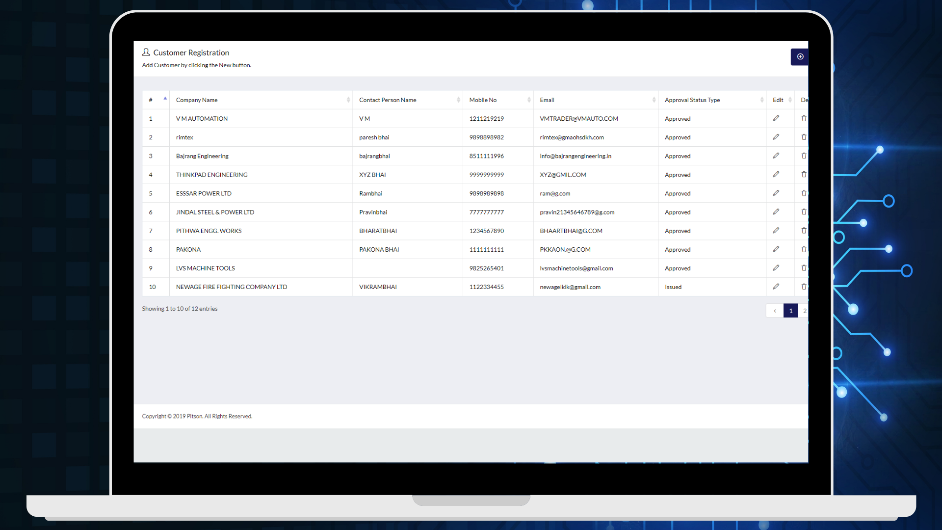Select email lvsmachinetools@gmail.com
942x530 pixels.
[x=576, y=268]
